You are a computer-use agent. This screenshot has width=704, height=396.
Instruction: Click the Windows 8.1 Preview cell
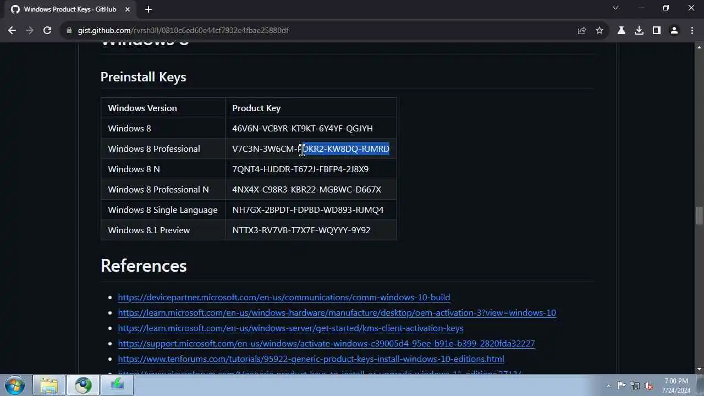[163, 230]
